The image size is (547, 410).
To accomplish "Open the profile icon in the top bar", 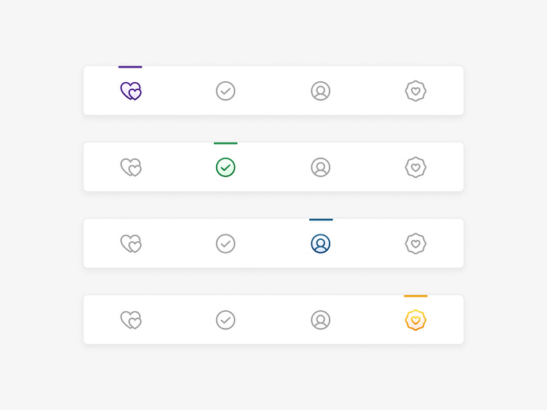I will point(321,91).
